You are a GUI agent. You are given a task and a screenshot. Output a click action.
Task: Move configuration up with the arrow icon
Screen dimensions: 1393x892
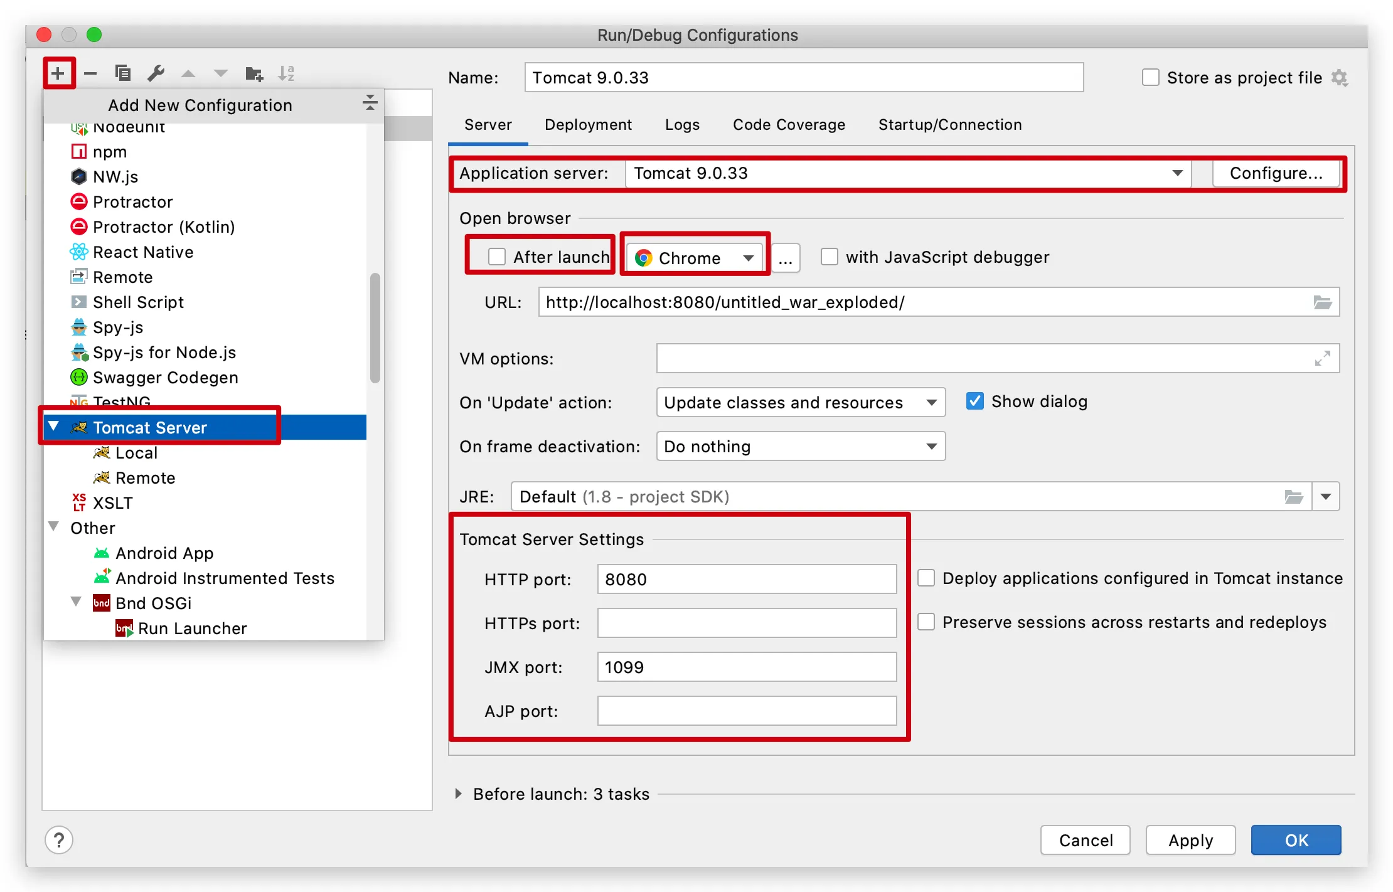(x=188, y=74)
